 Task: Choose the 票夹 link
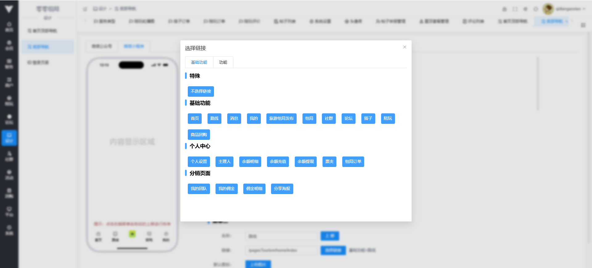pyautogui.click(x=329, y=162)
